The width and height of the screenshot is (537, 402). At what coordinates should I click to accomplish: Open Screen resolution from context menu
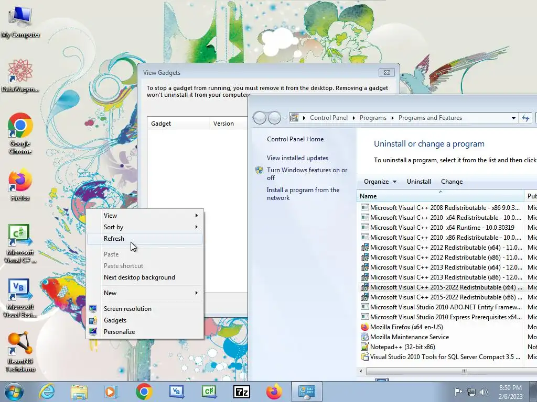click(145, 309)
